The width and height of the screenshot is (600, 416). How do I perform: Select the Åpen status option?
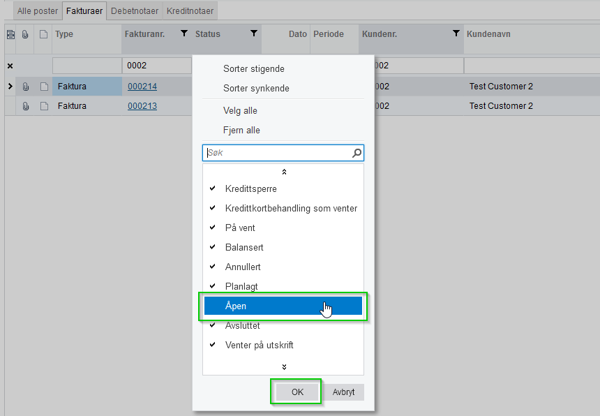point(283,306)
